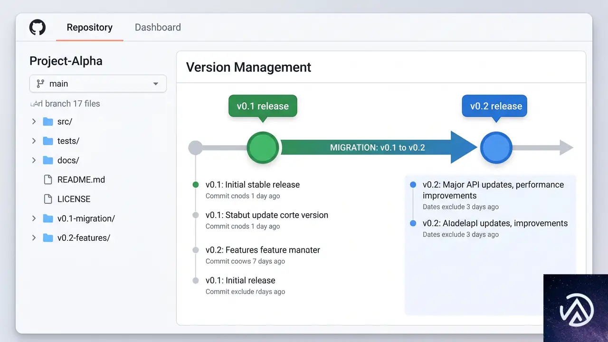Viewport: 608px width, 342px height.
Task: Open the README.md file
Action: 81,180
